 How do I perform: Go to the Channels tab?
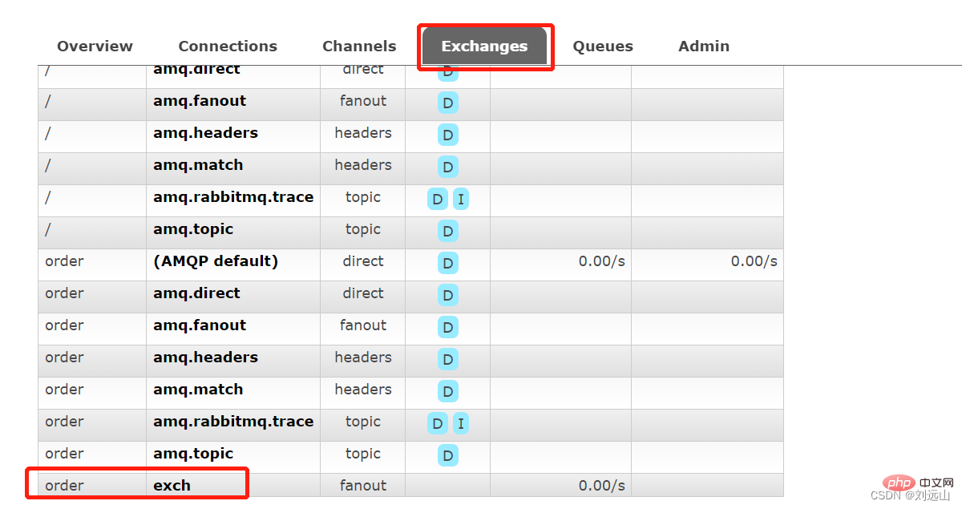359,46
